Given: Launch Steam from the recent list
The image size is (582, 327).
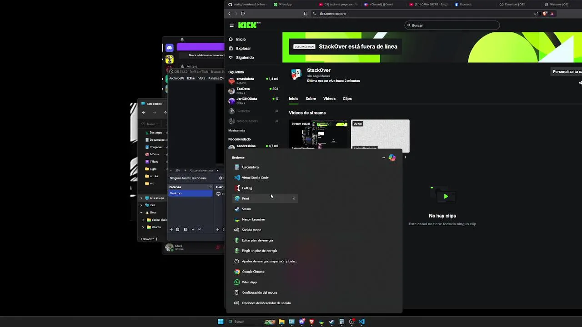Looking at the screenshot, I should pyautogui.click(x=265, y=209).
